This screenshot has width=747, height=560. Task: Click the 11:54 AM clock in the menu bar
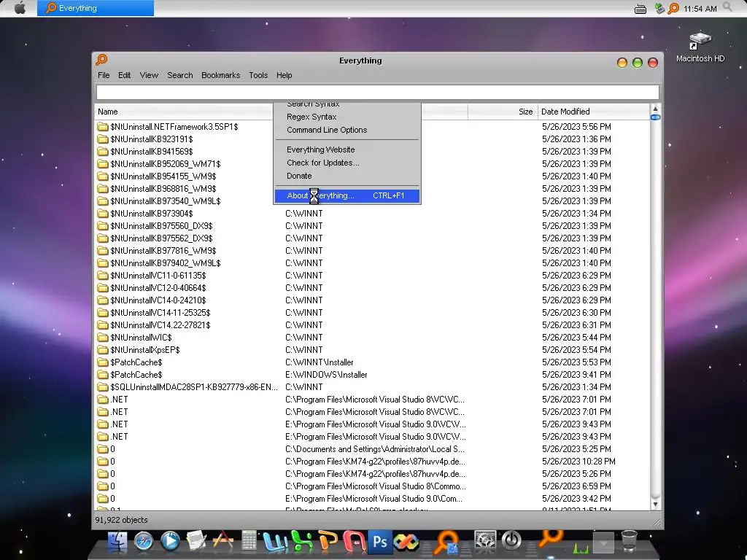[x=700, y=9]
